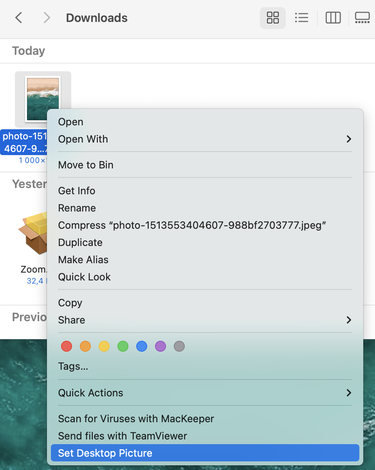Switch Finder to list view
The height and width of the screenshot is (470, 375).
pos(302,18)
